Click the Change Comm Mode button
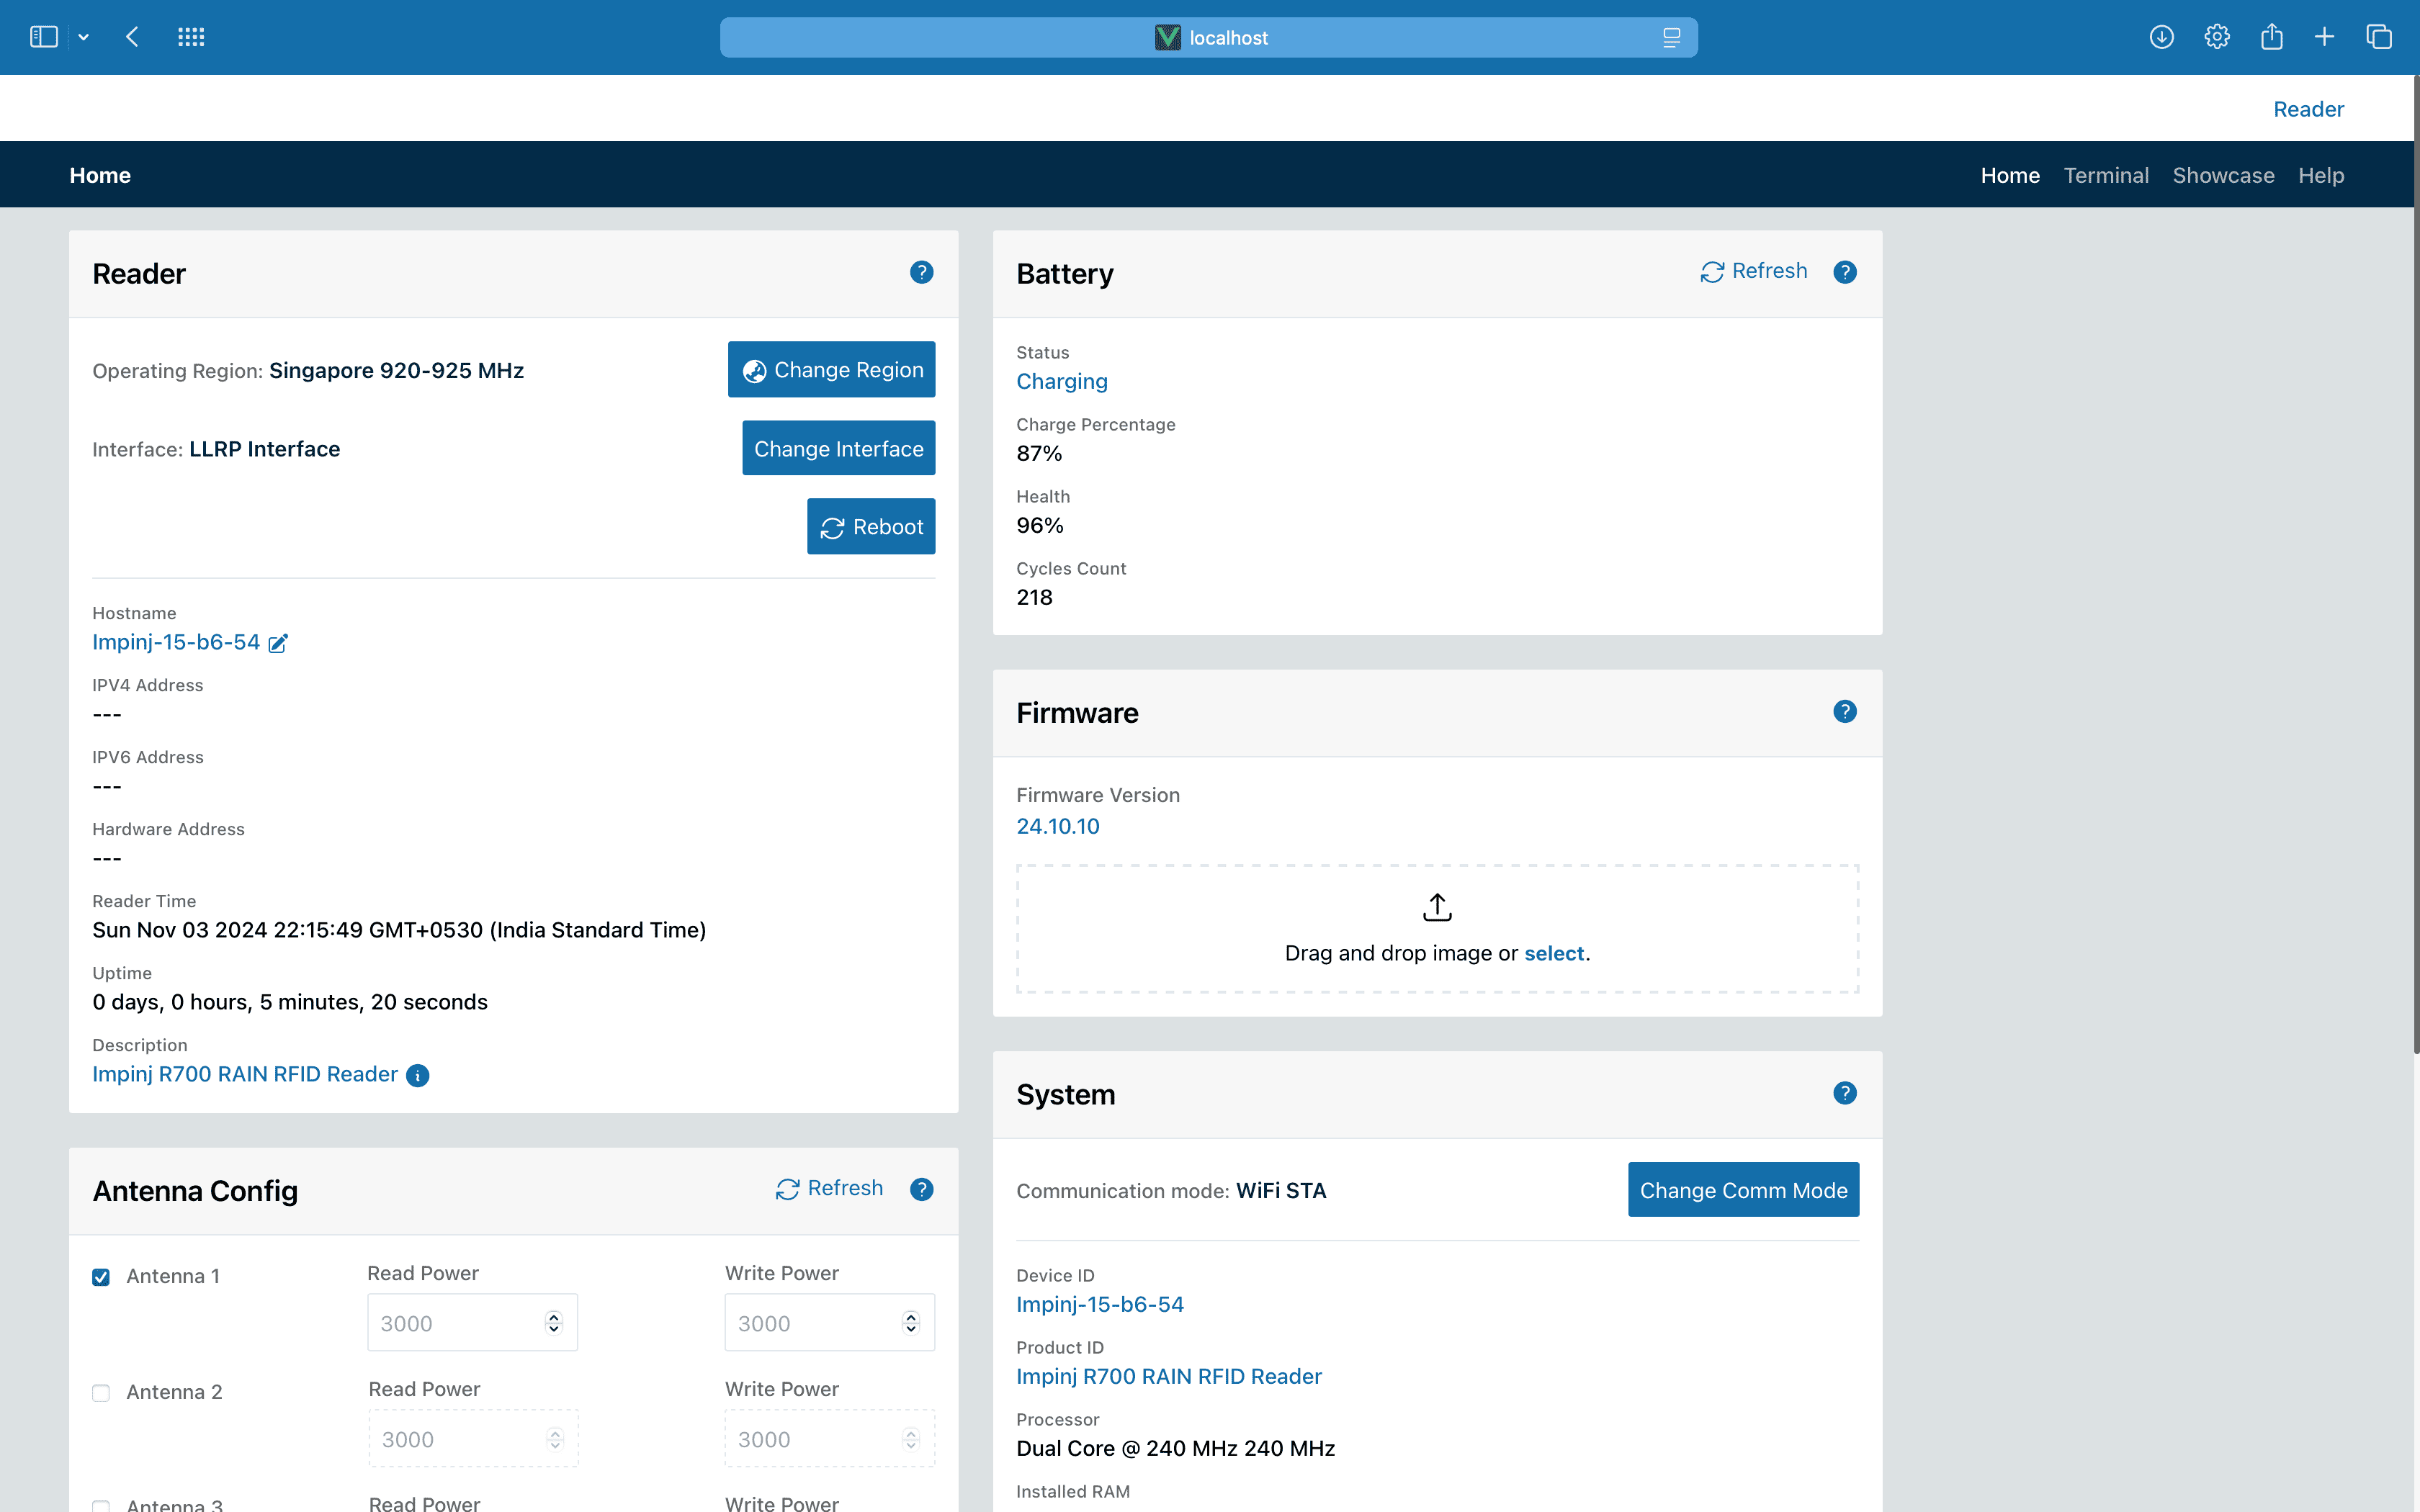 pyautogui.click(x=1743, y=1190)
